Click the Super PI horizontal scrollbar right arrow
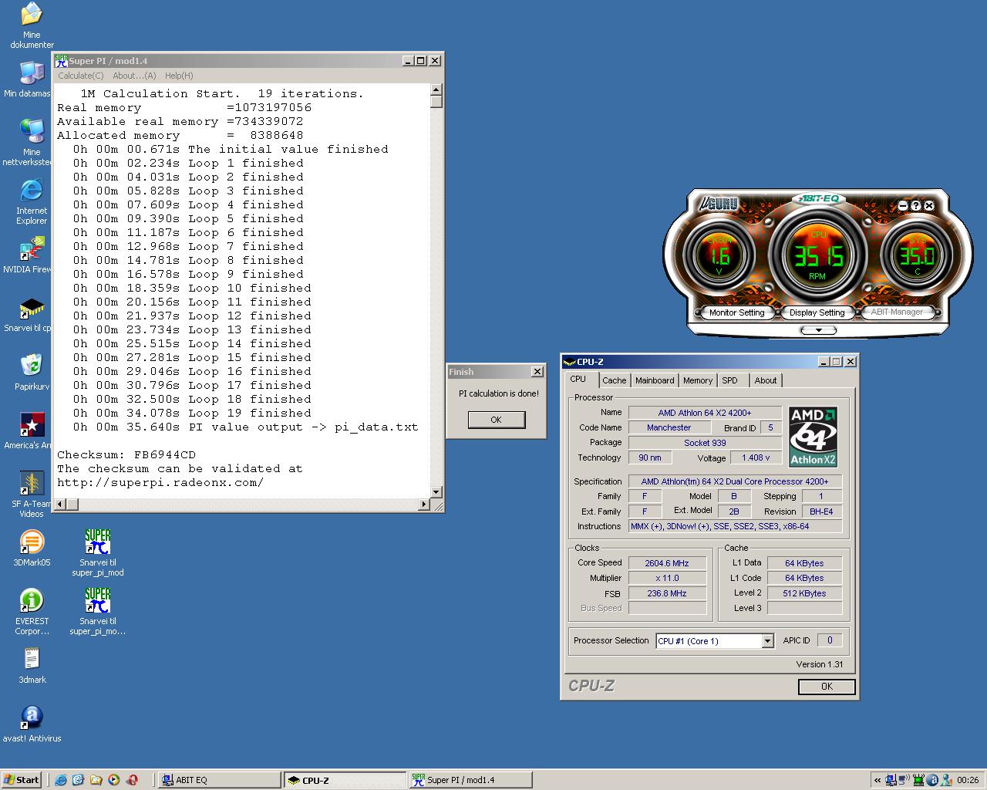Viewport: 987px width, 790px height. [423, 505]
